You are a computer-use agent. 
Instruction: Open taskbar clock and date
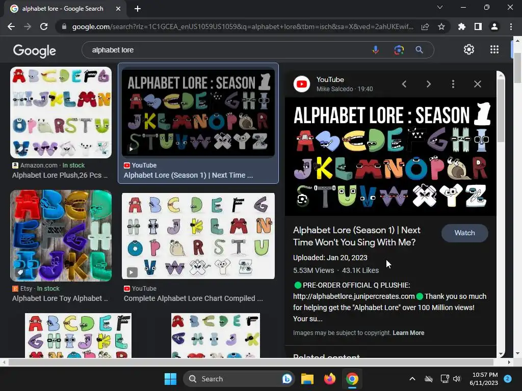[x=484, y=379]
